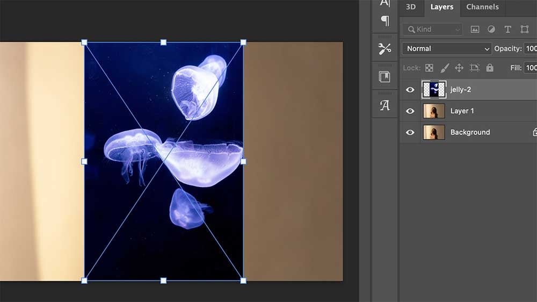Filter layers by shape layers icon
Viewport: 537px width, 302px height.
coord(524,30)
